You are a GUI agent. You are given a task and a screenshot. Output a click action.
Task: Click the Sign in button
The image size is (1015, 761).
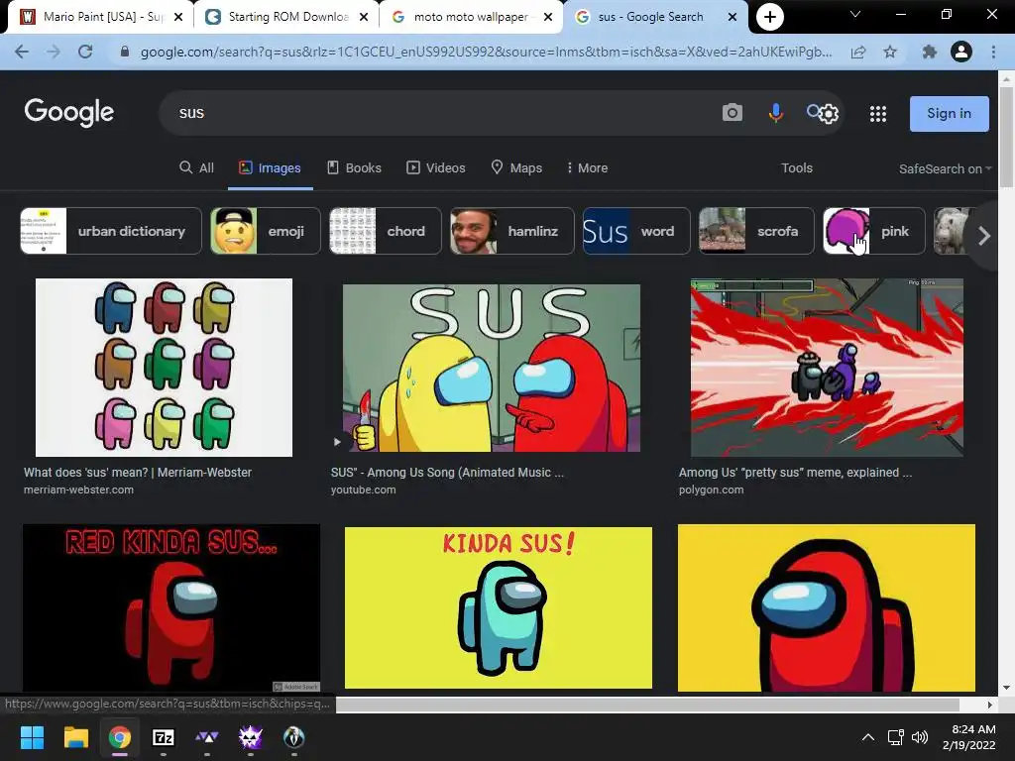click(x=949, y=114)
